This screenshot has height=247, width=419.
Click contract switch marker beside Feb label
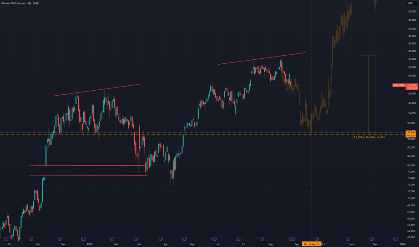(x=112, y=239)
